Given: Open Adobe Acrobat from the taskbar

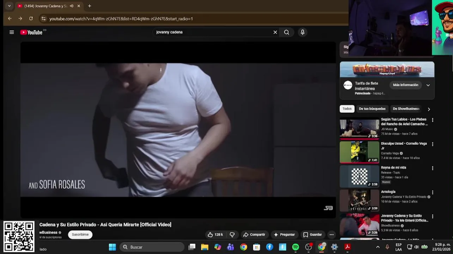Looking at the screenshot, I should point(347,247).
